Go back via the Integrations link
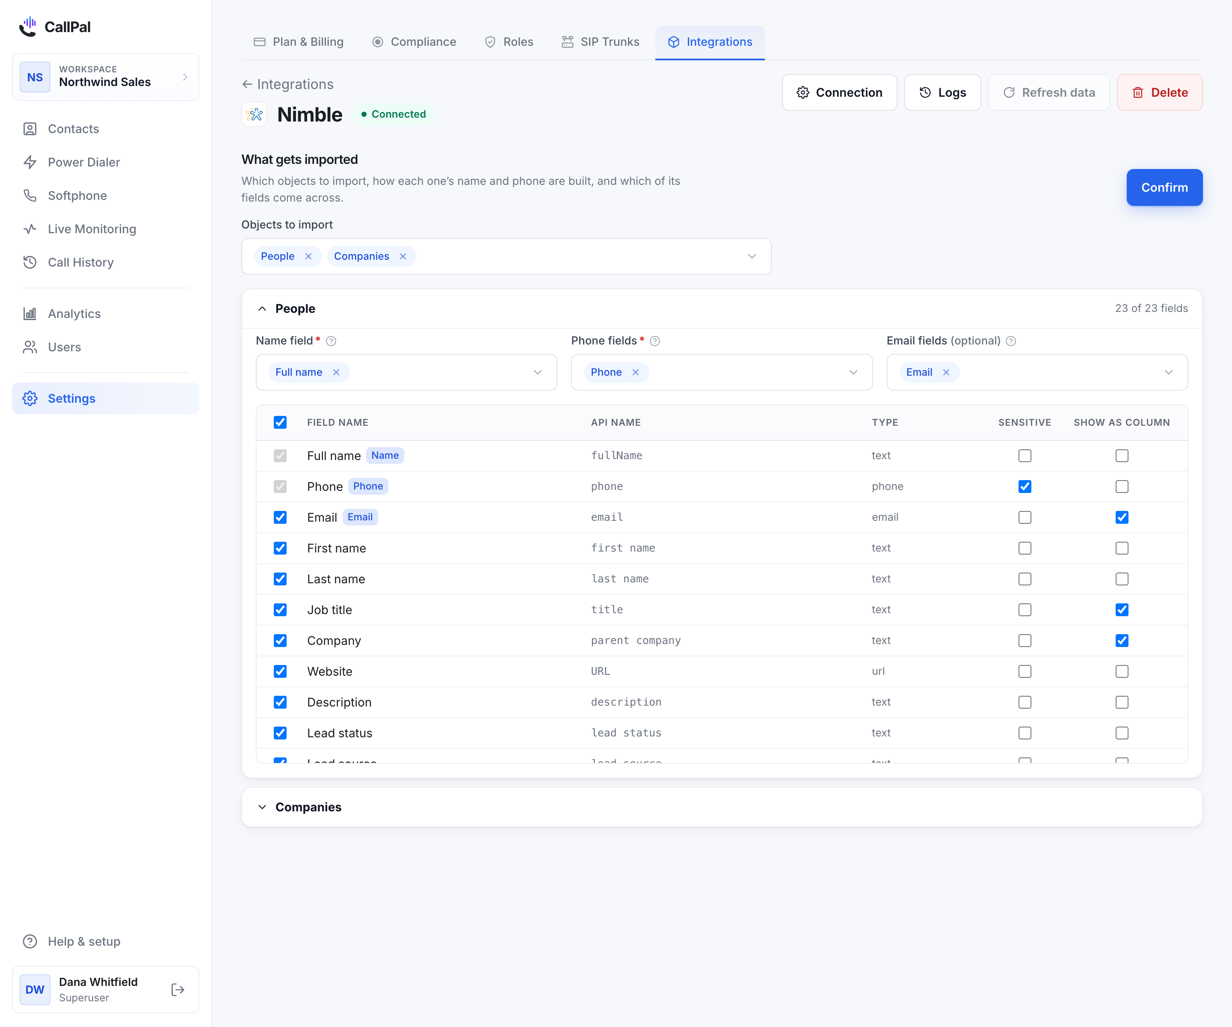This screenshot has height=1027, width=1232. click(x=295, y=84)
